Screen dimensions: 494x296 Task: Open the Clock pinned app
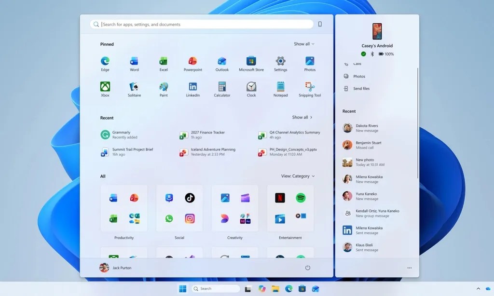pos(251,90)
